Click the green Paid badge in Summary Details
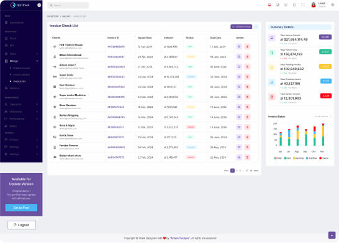Image resolution: width=339 pixels, height=243 pixels. coord(325,51)
